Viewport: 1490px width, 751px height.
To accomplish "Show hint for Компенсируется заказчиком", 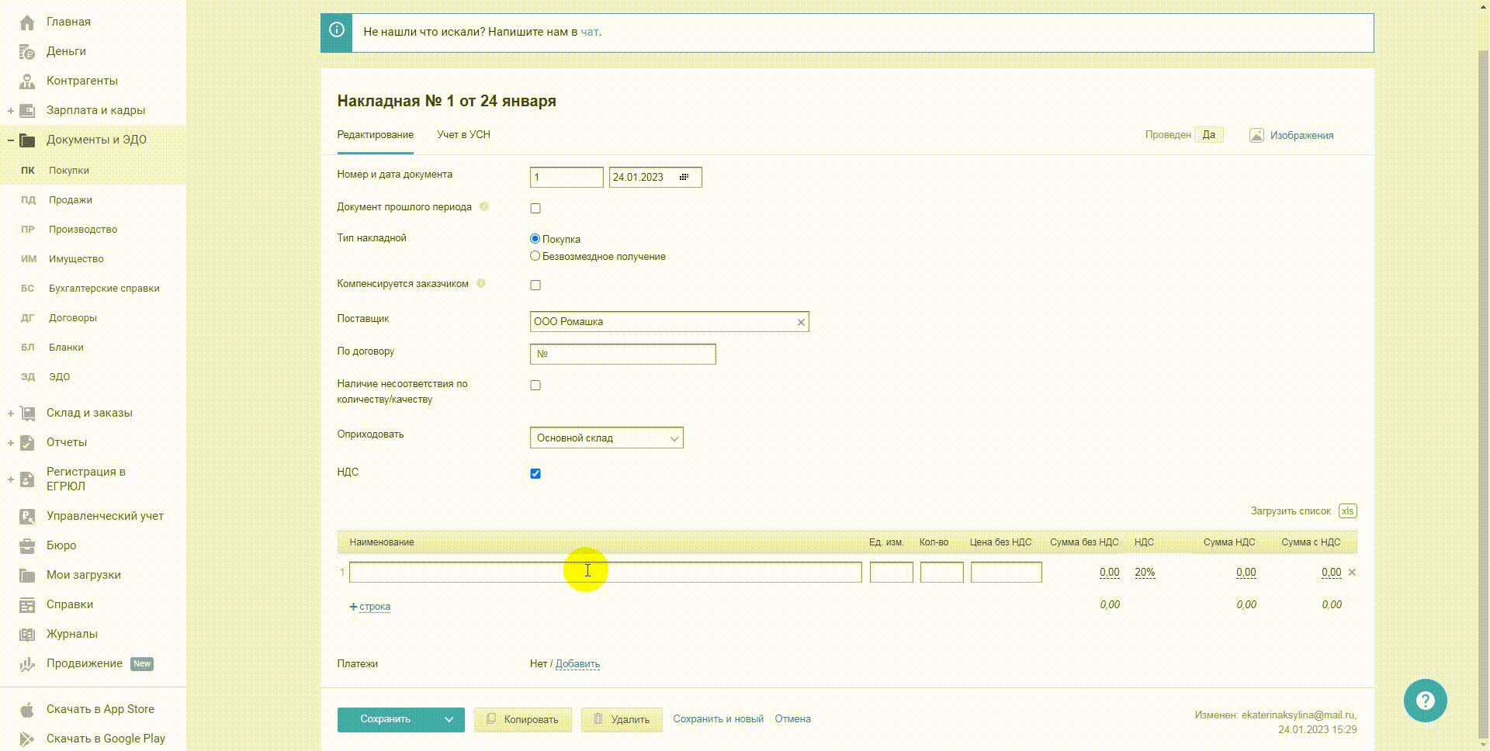I will (x=481, y=284).
